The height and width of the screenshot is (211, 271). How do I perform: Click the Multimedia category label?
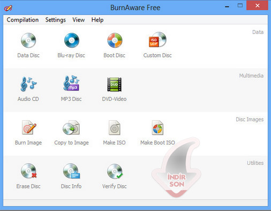point(251,76)
